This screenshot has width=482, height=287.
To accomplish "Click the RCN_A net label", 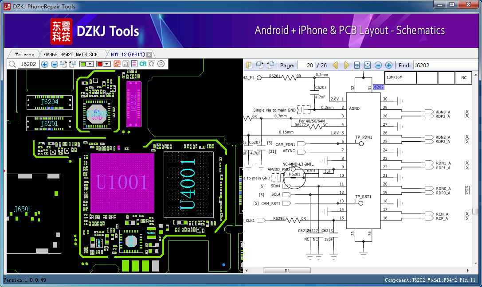I will pos(442,214).
